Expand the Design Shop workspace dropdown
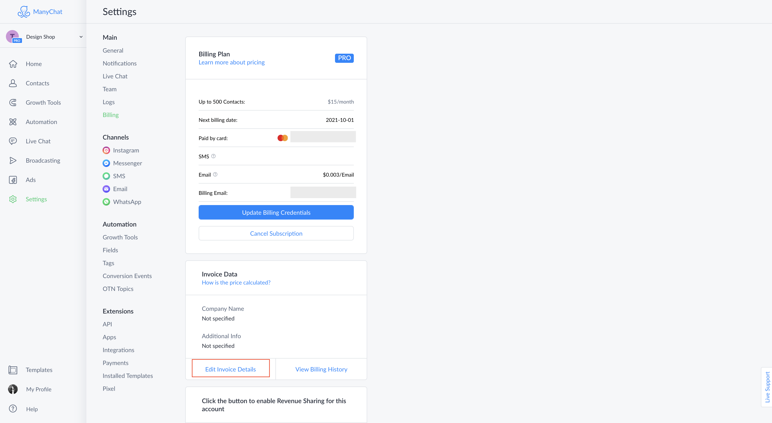Screen dimensions: 772x423 tap(80, 37)
